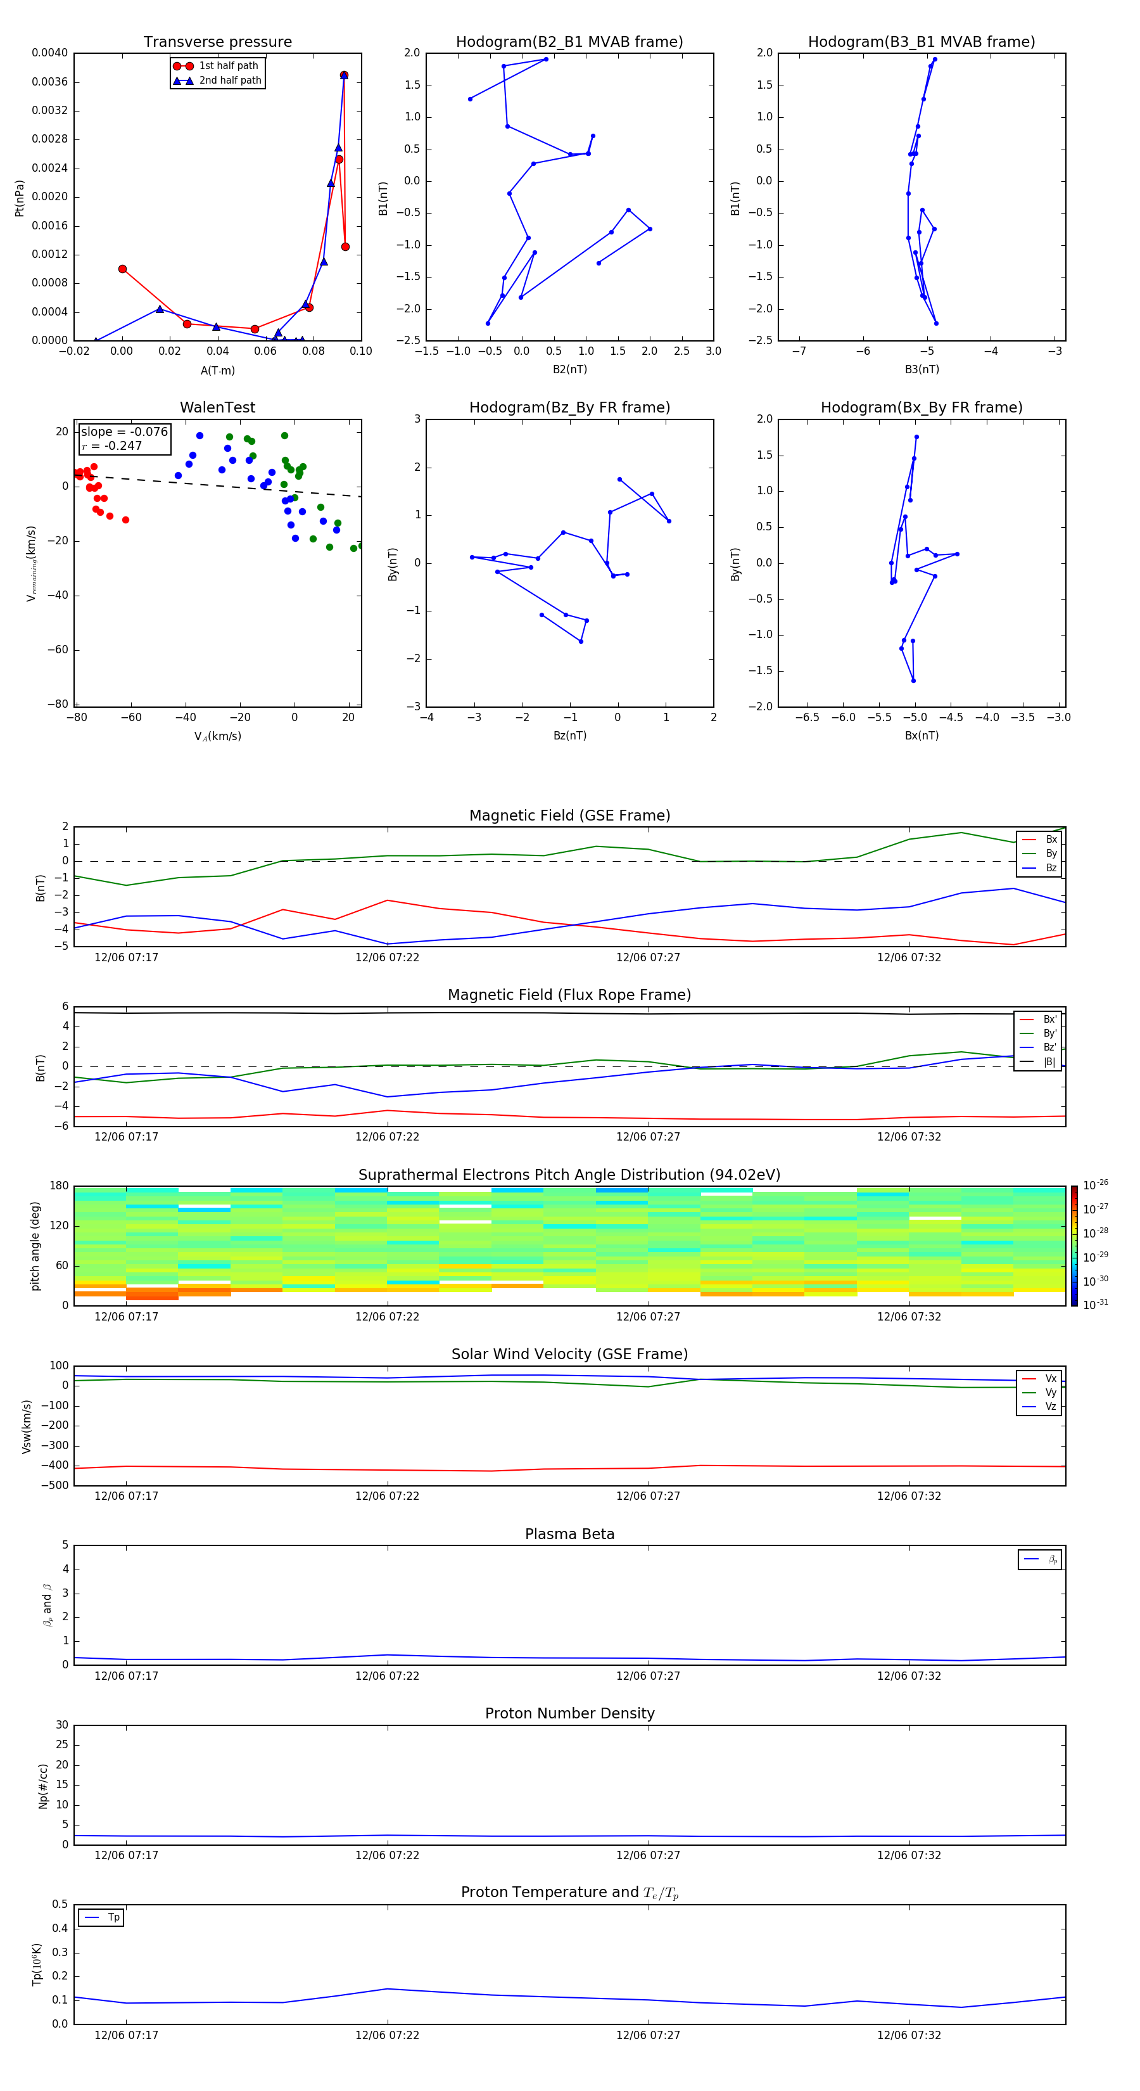Click 'Magnetic Field (Flux Rope Frame)' title

click(569, 995)
